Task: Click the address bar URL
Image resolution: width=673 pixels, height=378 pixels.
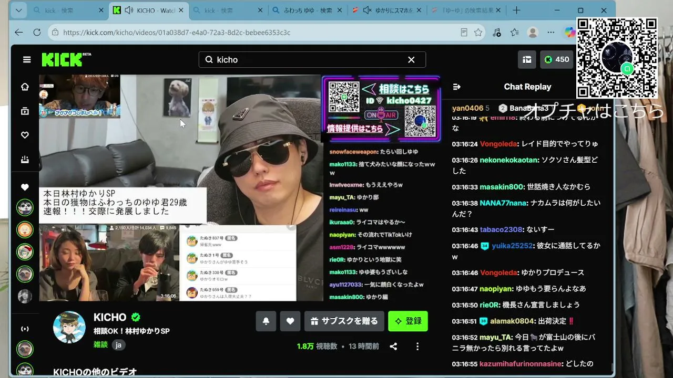Action: tap(177, 33)
